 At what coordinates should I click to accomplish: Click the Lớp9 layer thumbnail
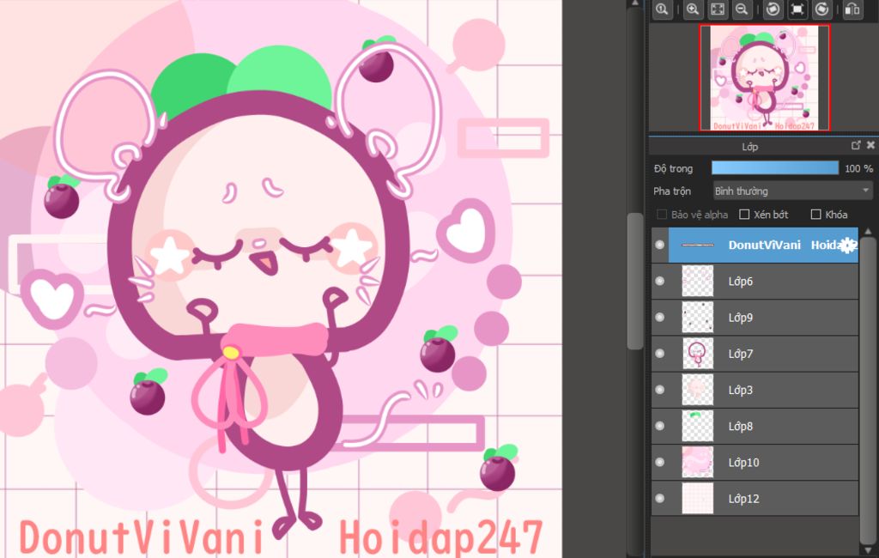tap(697, 318)
